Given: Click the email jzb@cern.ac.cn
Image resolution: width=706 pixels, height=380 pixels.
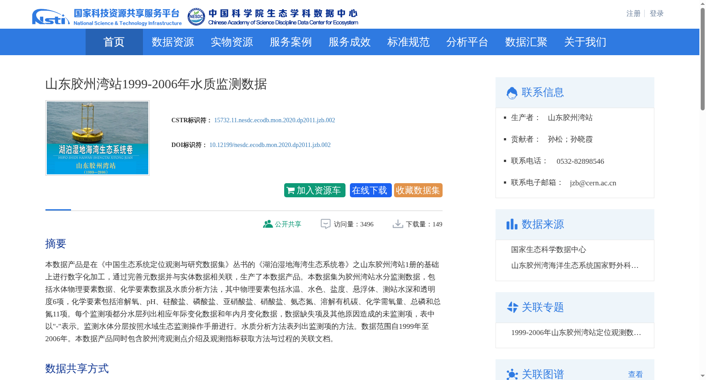Looking at the screenshot, I should click(593, 183).
